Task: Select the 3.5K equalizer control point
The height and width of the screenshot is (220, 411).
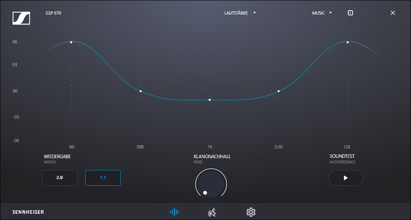Action: click(x=278, y=91)
